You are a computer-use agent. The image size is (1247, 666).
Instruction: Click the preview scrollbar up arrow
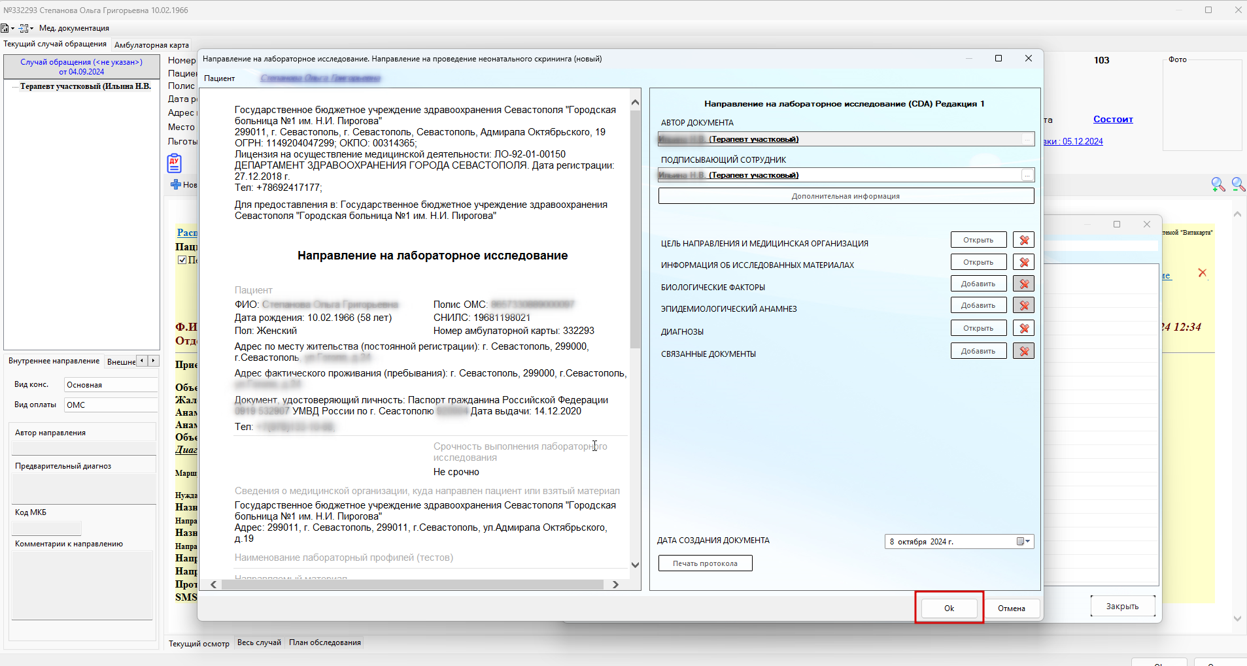click(635, 103)
